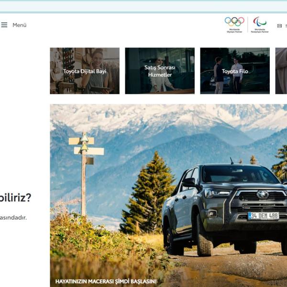The height and width of the screenshot is (287, 287).
Task: Click the Toyota emblem on truck grille
Action: (x=263, y=195)
